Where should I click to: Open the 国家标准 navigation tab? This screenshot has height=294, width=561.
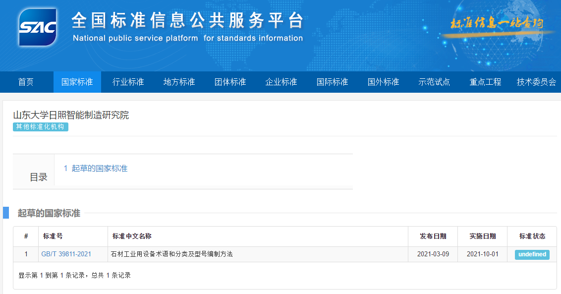pyautogui.click(x=77, y=82)
